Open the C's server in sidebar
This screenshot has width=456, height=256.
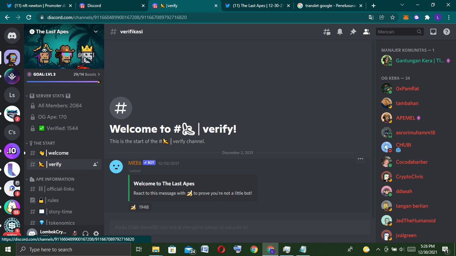click(12, 132)
